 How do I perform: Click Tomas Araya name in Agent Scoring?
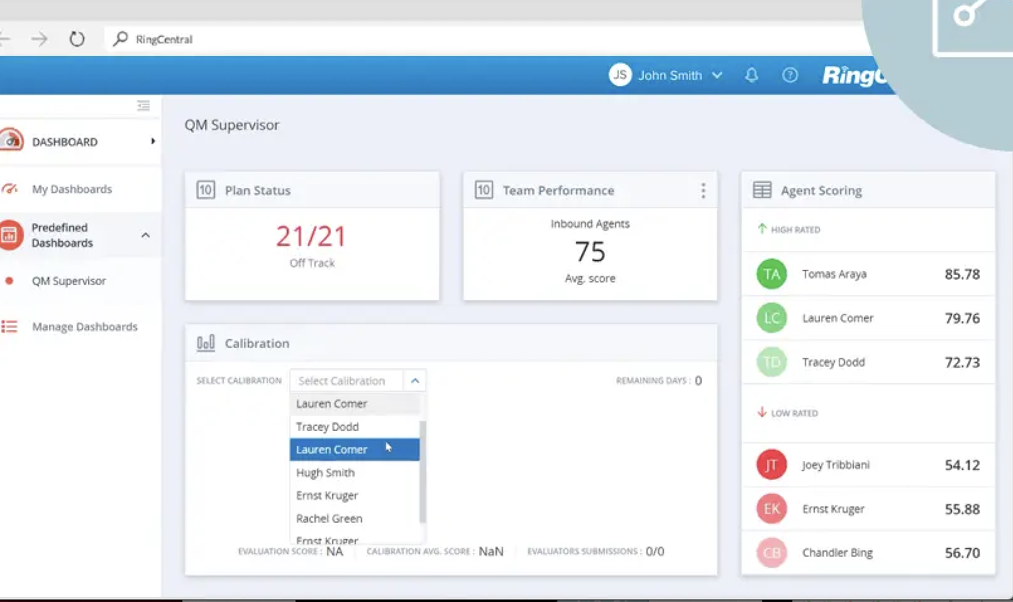click(834, 274)
